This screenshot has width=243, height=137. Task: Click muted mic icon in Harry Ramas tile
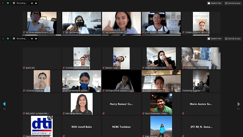click(x=104, y=113)
